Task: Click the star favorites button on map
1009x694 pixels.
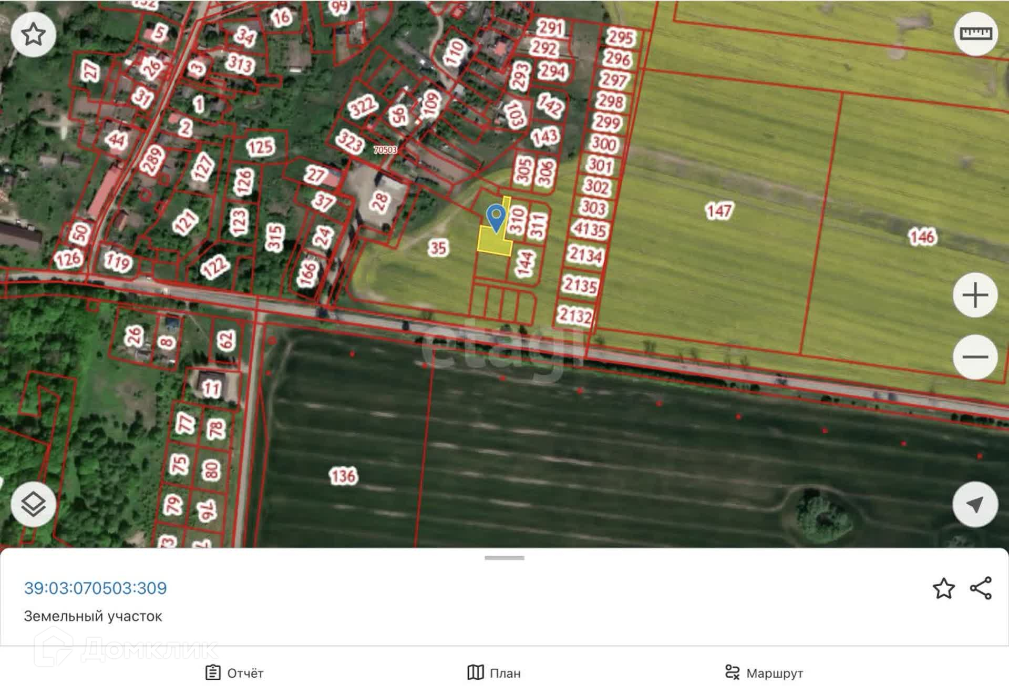Action: (x=34, y=34)
